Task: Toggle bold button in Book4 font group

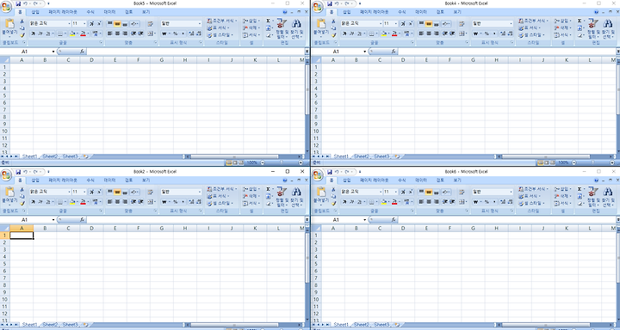Action: point(344,34)
